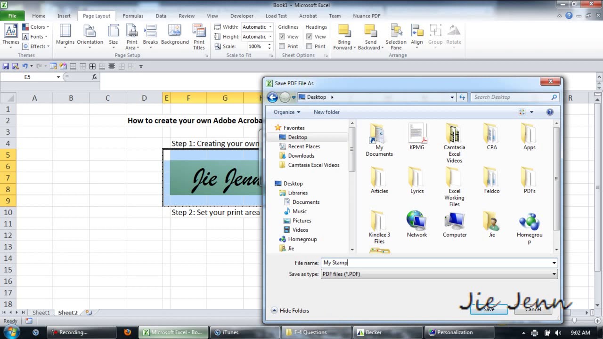This screenshot has width=603, height=339.
Task: Click the Windows Start button
Action: tap(11, 332)
